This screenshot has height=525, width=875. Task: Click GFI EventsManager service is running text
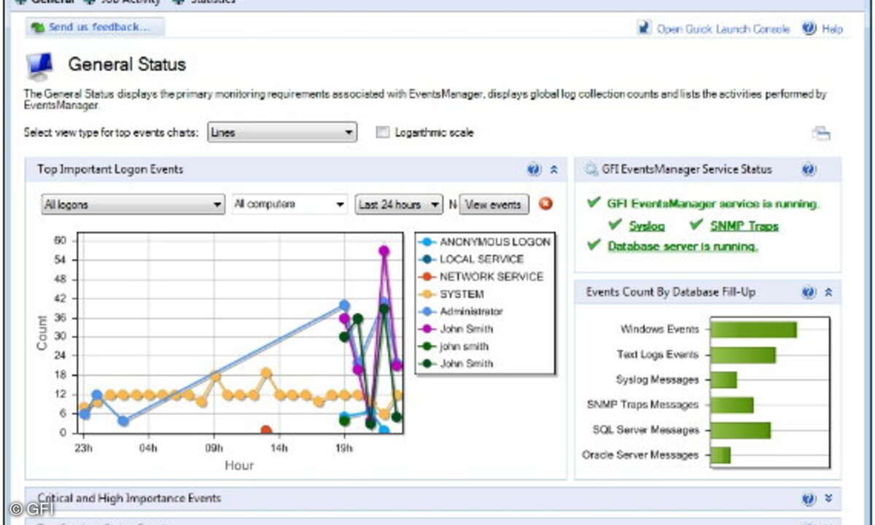click(x=713, y=204)
